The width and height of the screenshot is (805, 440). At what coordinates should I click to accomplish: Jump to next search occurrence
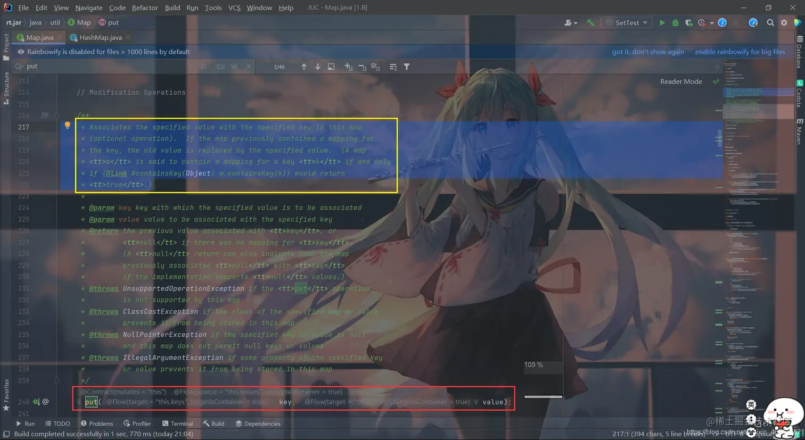pyautogui.click(x=318, y=67)
